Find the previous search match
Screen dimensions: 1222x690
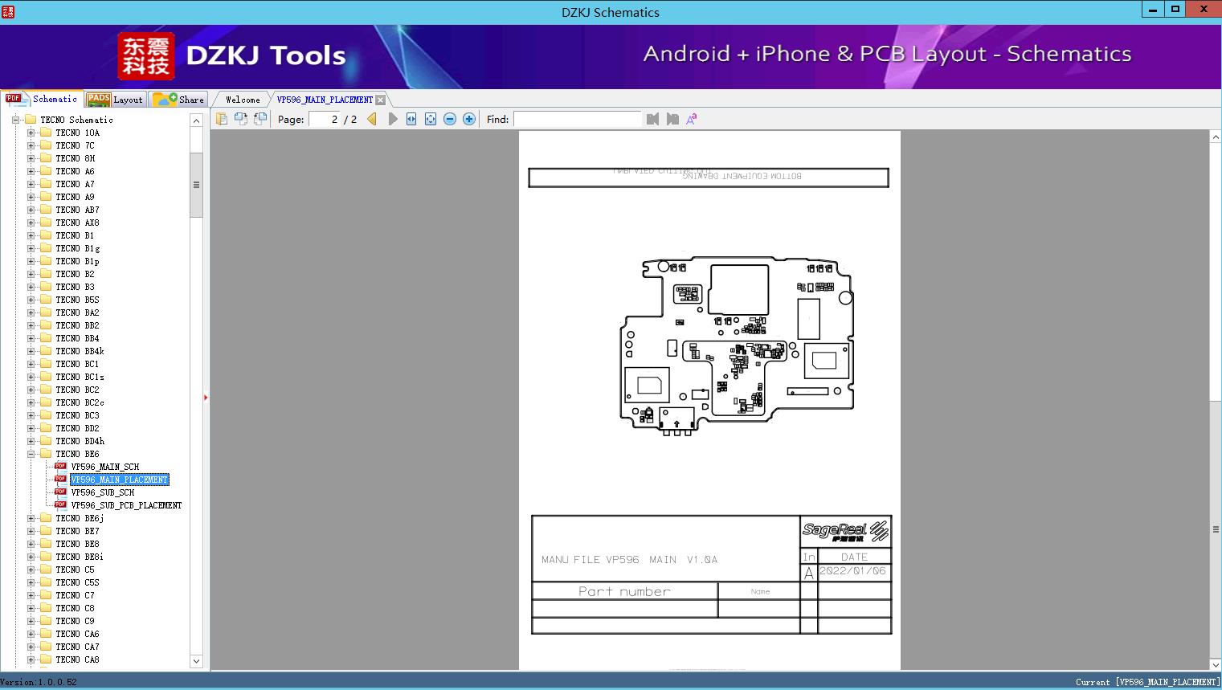(652, 119)
